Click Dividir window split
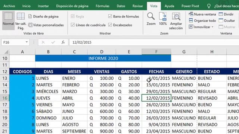This screenshot has width=239, height=134. [x=226, y=14]
